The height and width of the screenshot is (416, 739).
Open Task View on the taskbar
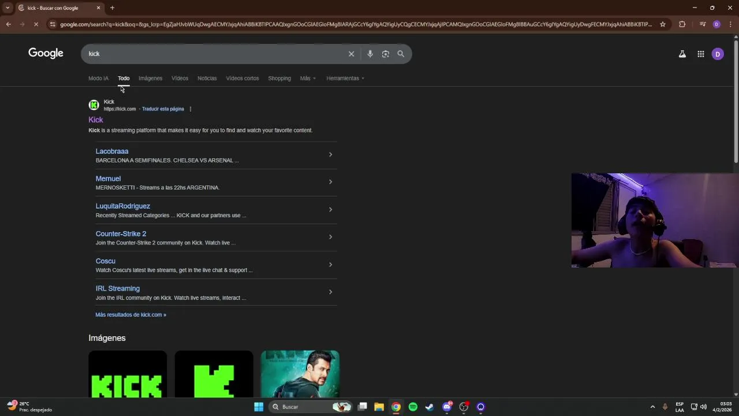[x=362, y=407]
